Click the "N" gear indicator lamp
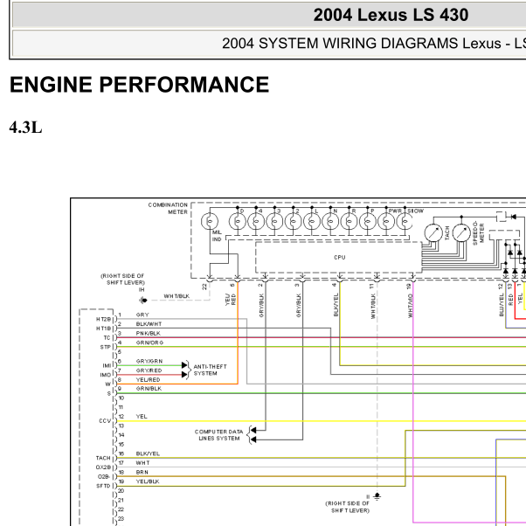Screen dimensions: 526x526 pos(330,222)
